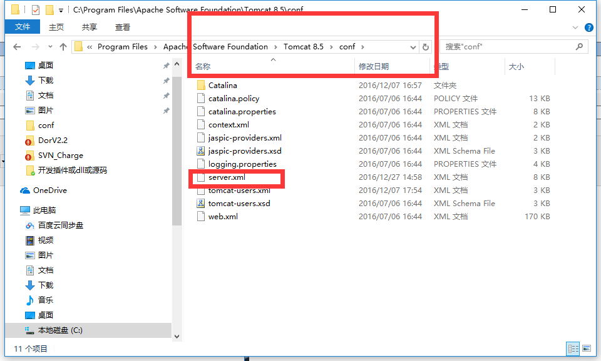Click the jaspic-providers.xsd schema file icon

click(x=200, y=151)
